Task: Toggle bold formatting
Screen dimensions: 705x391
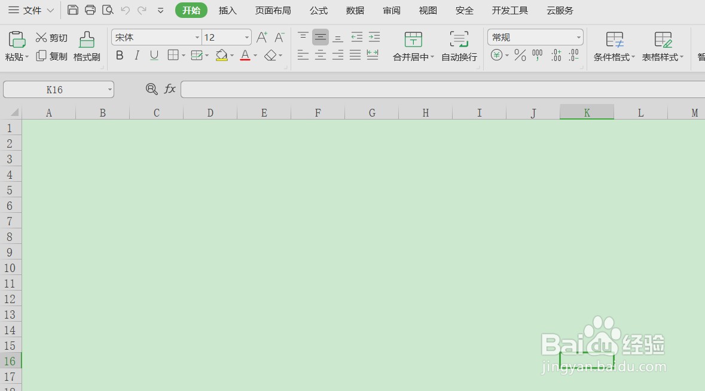Action: 119,55
